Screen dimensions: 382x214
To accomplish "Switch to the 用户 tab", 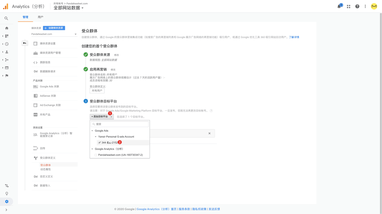I will coord(41,17).
